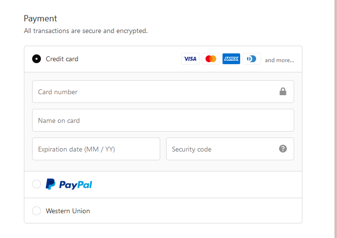Click the "Western Union" option label
Viewport: 337px width, 238px height.
tap(68, 211)
